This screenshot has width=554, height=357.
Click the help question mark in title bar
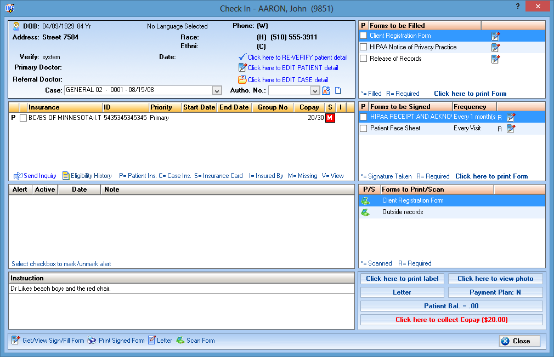[x=518, y=6]
